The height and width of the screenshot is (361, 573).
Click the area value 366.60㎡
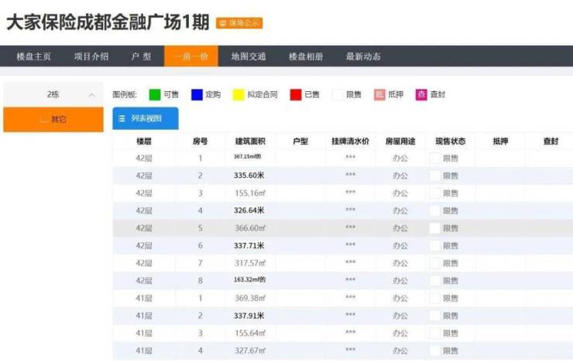[x=250, y=228]
